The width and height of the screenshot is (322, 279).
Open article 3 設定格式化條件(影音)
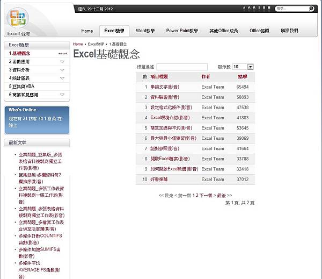click(x=171, y=108)
